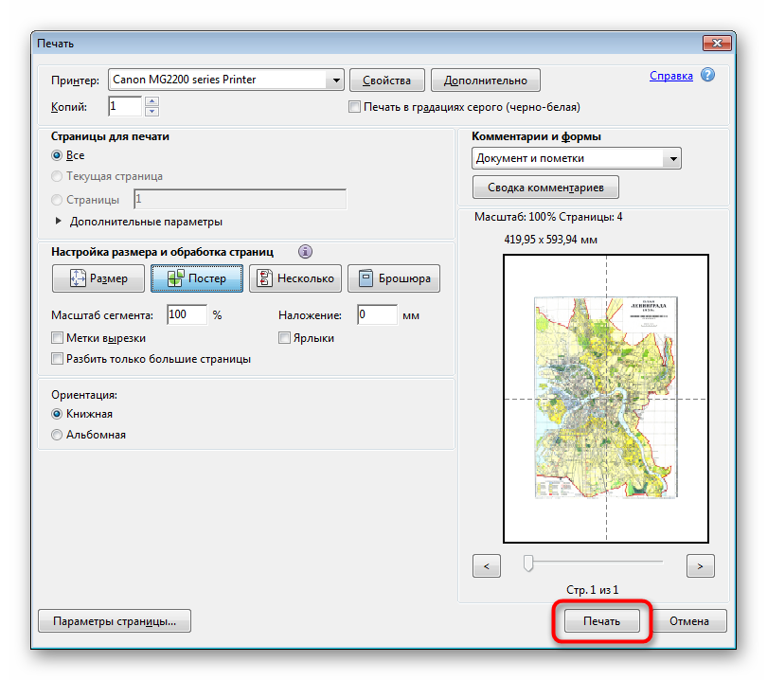Select the Постер poster mode
This screenshot has width=767, height=680.
(x=196, y=278)
